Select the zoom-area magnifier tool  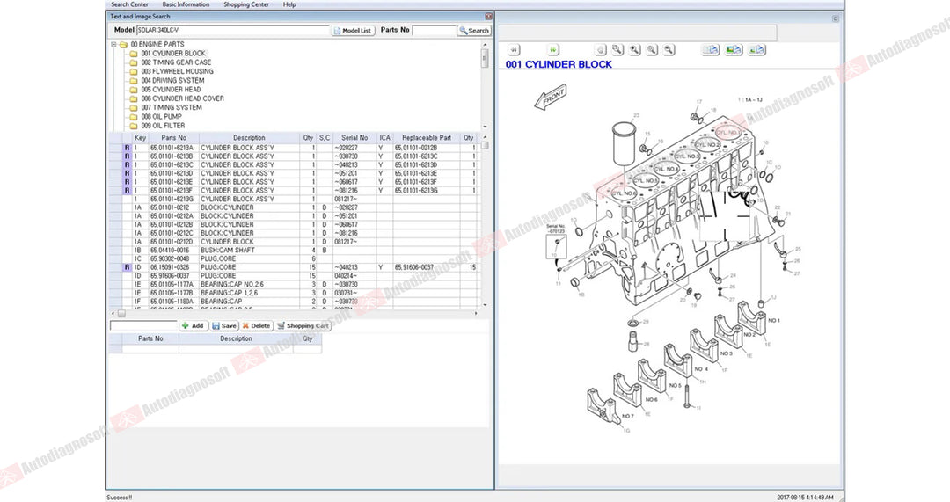click(617, 49)
